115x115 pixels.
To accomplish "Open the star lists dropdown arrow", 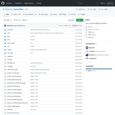I will [111, 9].
